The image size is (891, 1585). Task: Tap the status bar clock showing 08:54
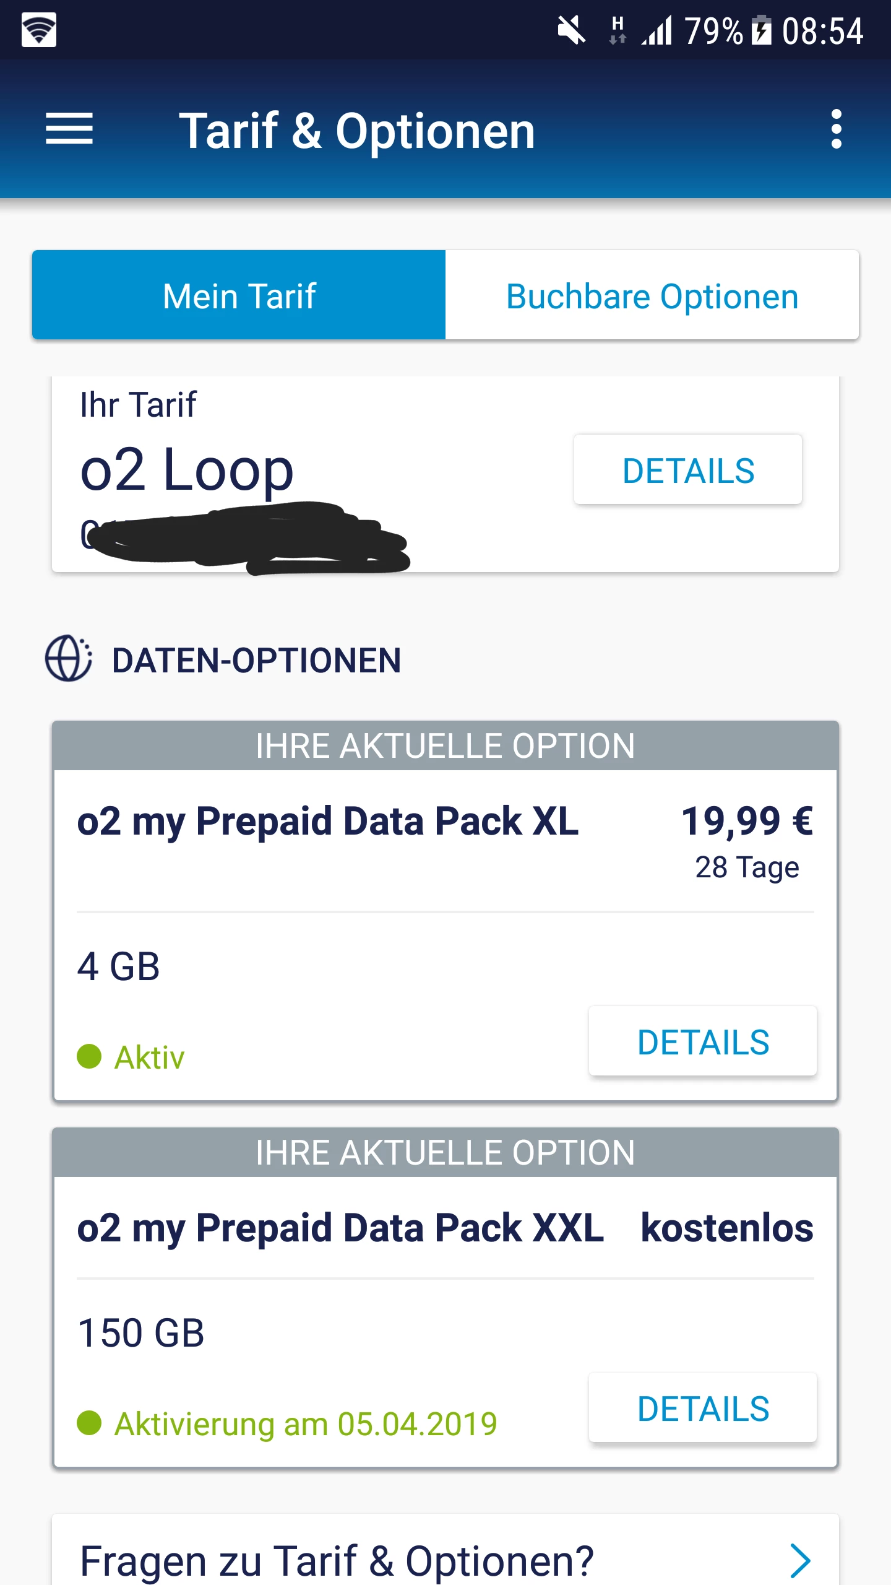(822, 31)
